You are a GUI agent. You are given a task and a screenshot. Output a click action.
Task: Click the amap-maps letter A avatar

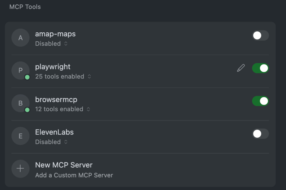20,38
